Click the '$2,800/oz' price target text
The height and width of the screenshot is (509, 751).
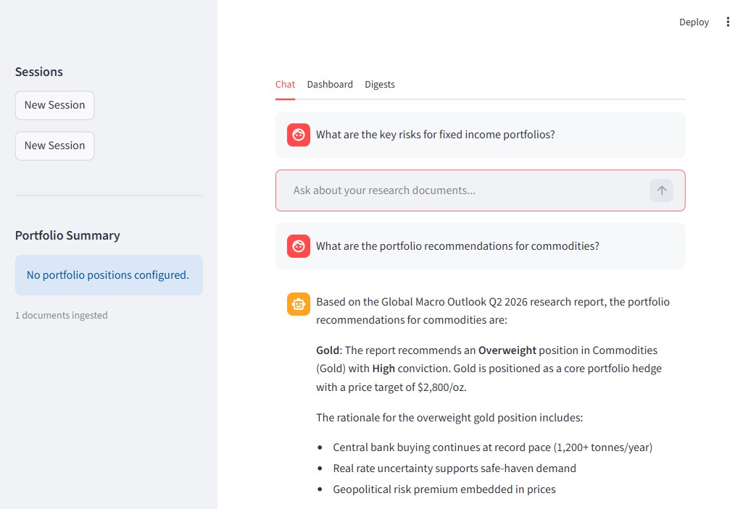(441, 387)
